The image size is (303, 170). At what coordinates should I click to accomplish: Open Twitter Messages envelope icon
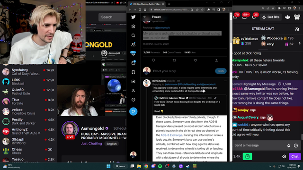(x=133, y=63)
